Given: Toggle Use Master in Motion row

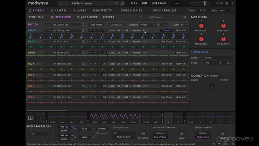Looking at the screenshot, I should click(x=117, y=25).
